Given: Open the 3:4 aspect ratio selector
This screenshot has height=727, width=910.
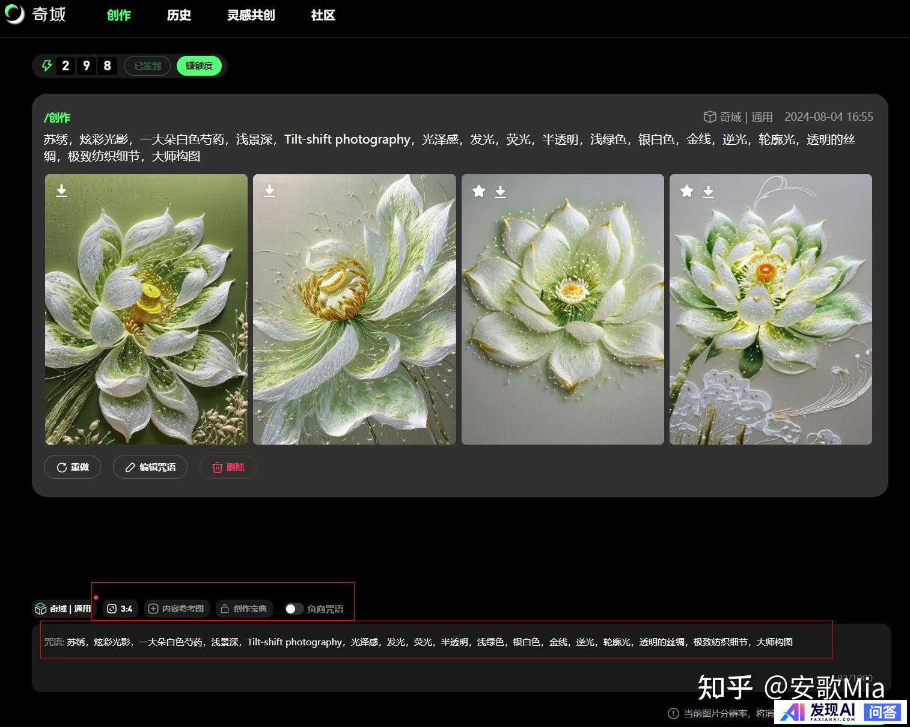Looking at the screenshot, I should (x=120, y=609).
